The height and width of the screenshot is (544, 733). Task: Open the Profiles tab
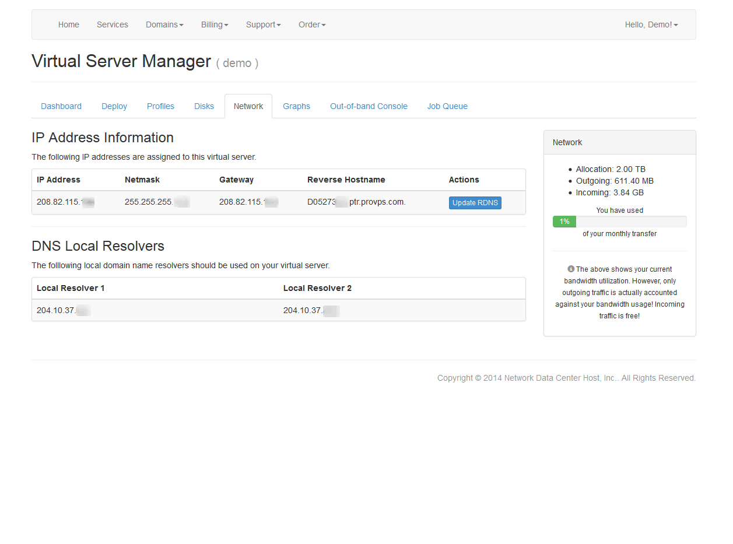point(160,106)
